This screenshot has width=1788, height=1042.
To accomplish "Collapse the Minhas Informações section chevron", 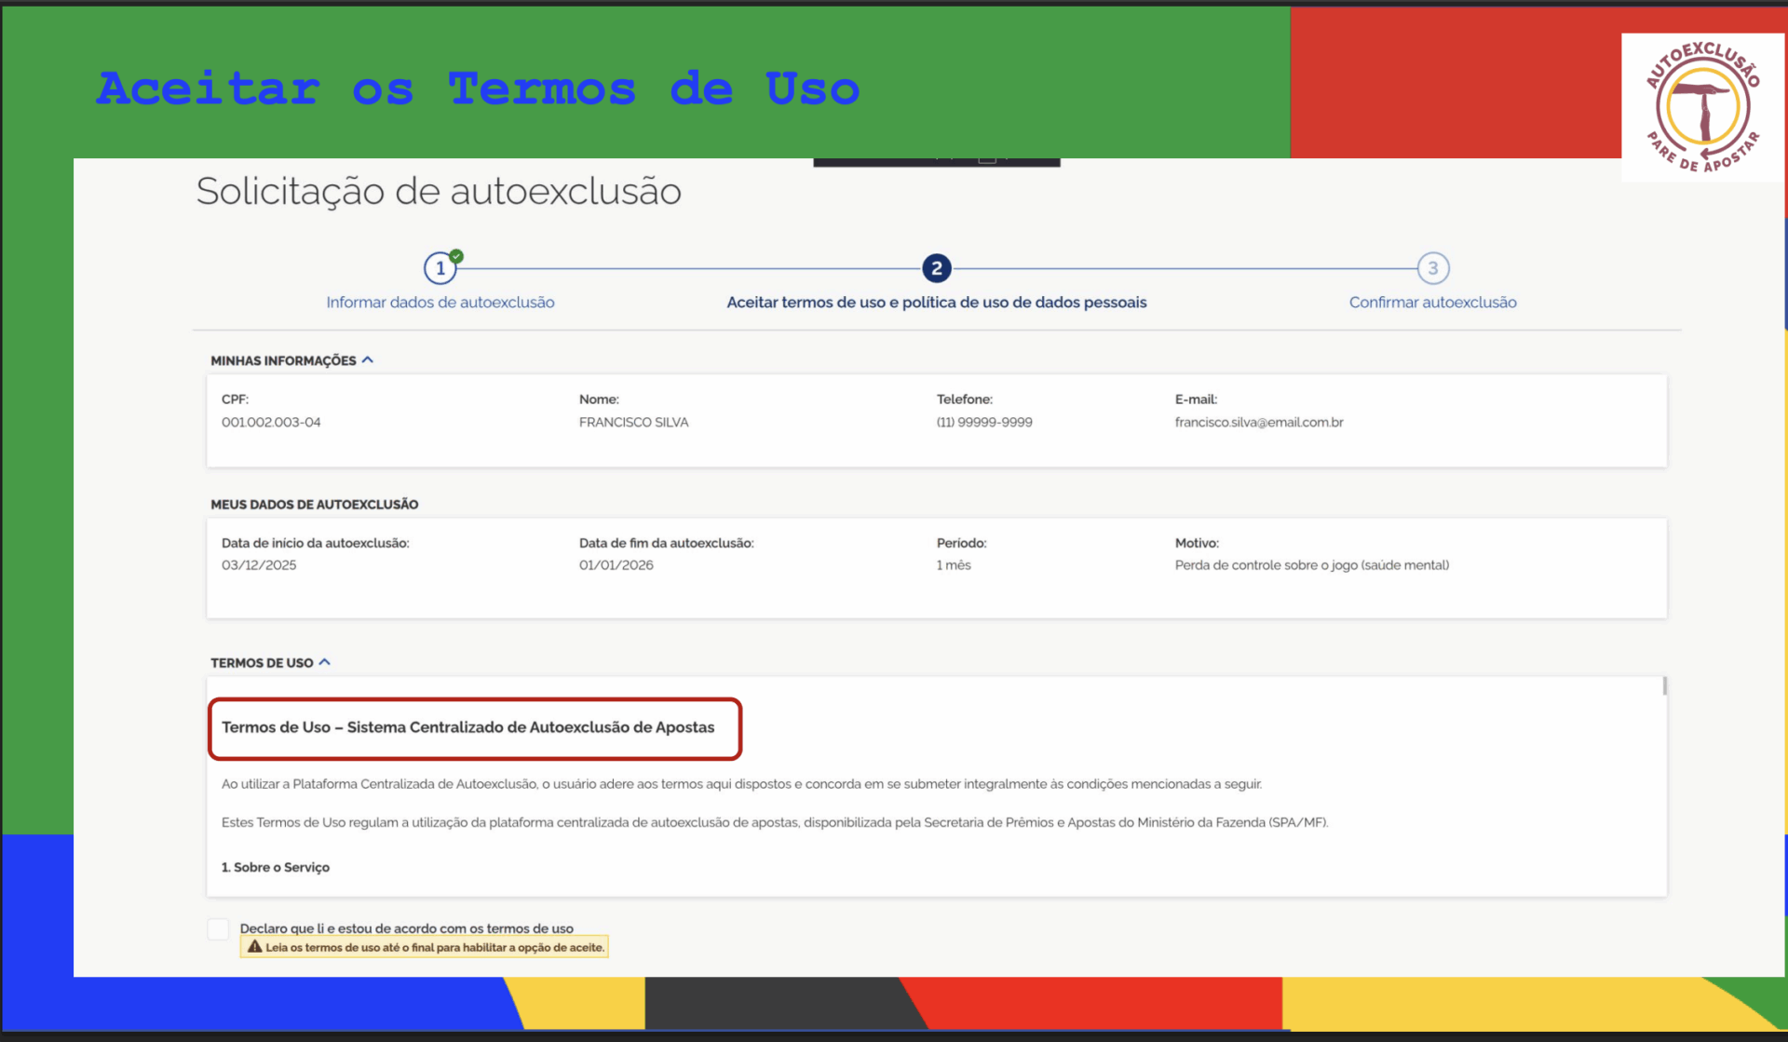I will 368,359.
